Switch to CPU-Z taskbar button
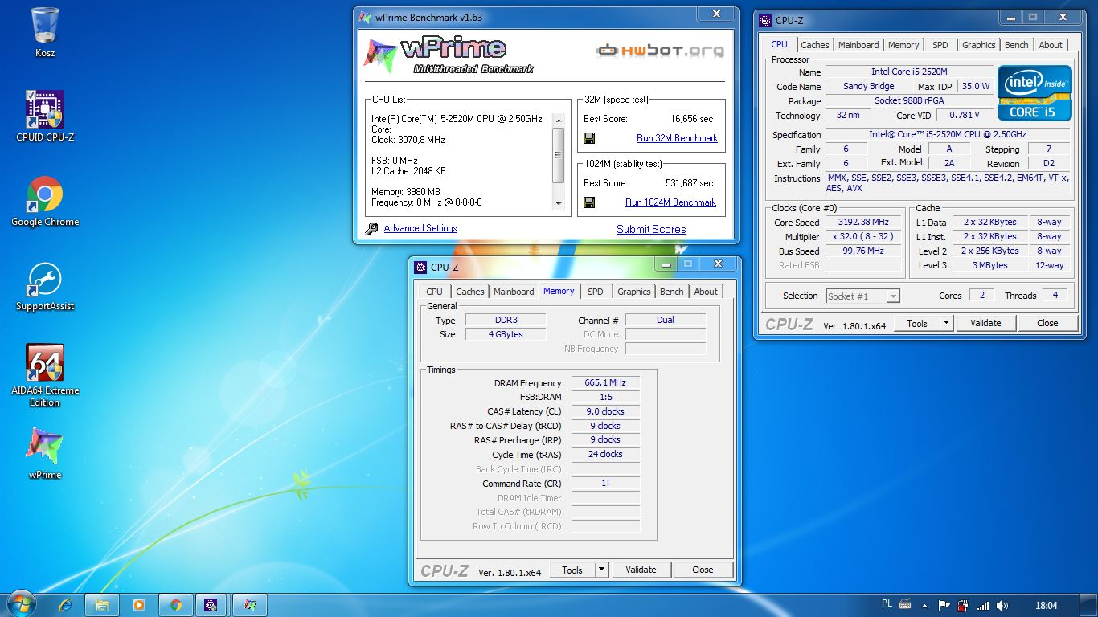The image size is (1098, 617). pyautogui.click(x=212, y=605)
